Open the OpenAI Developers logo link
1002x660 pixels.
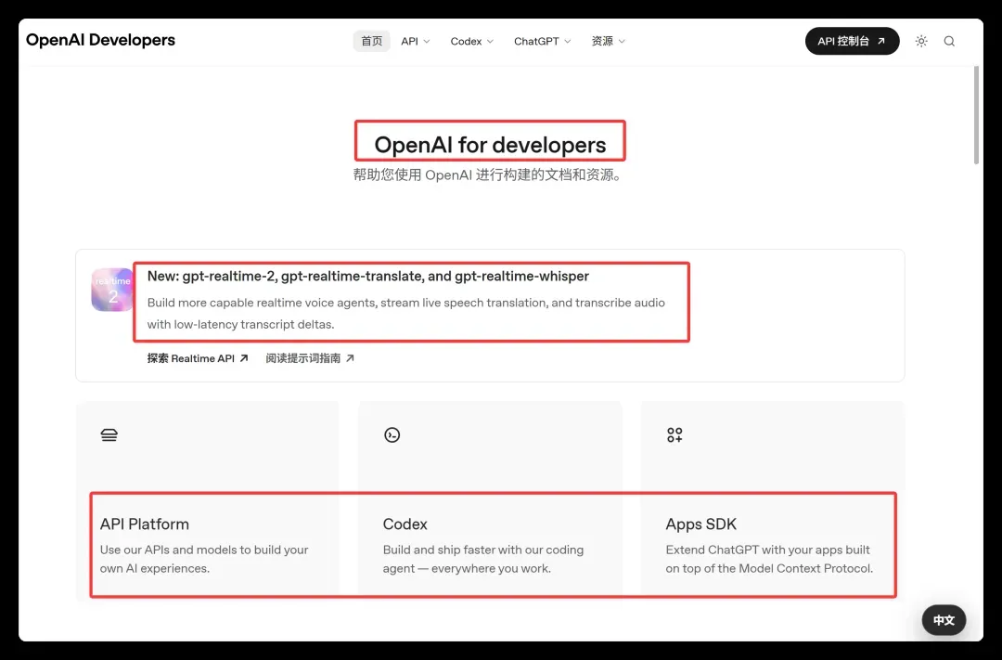tap(100, 40)
